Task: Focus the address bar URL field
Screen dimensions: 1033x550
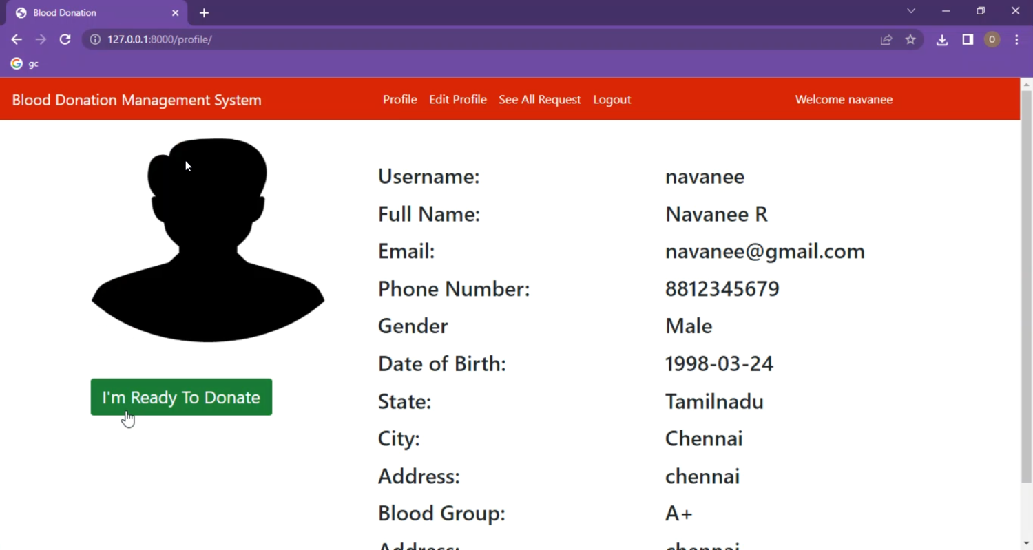Action: tap(482, 40)
